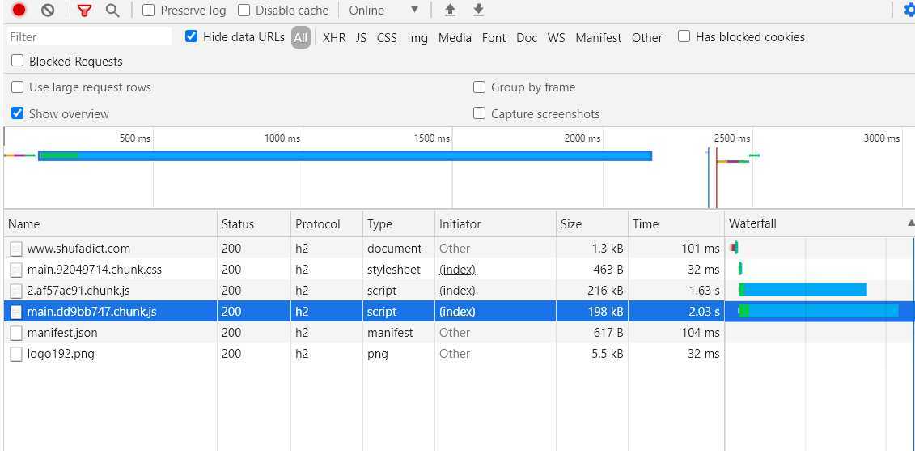Open Network settings gear icon

(x=909, y=10)
